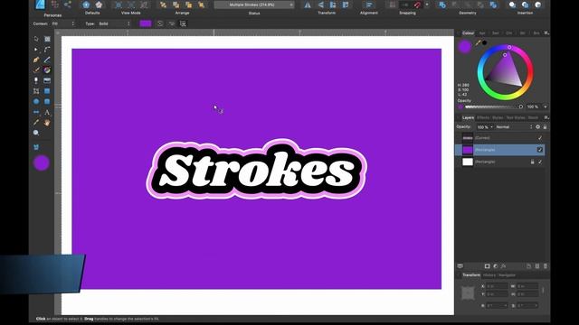Toggle visibility of the Curves layer
579x325 pixels.
pyautogui.click(x=540, y=138)
